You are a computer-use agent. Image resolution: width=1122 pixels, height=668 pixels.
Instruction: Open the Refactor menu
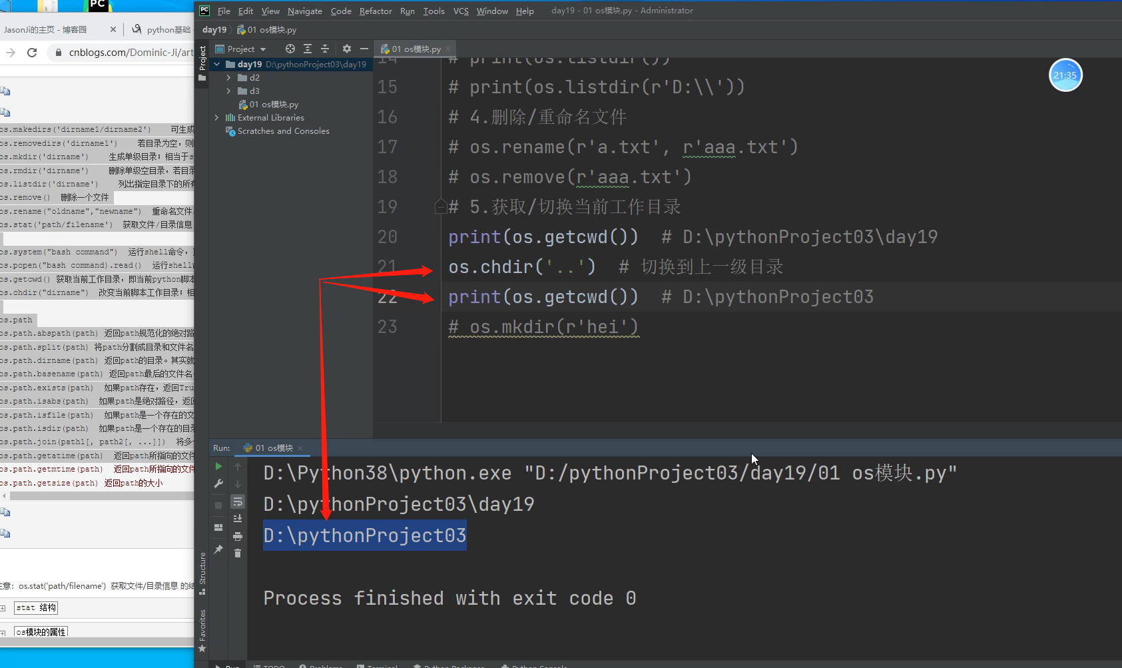[x=376, y=11]
